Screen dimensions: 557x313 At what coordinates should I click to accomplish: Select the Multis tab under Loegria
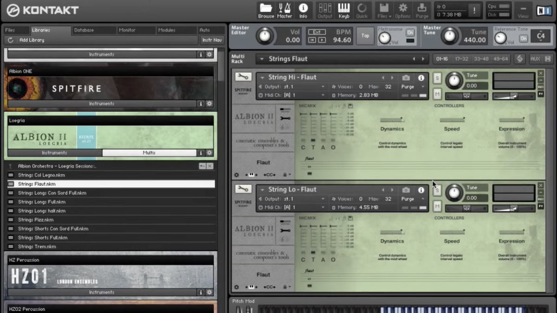149,153
